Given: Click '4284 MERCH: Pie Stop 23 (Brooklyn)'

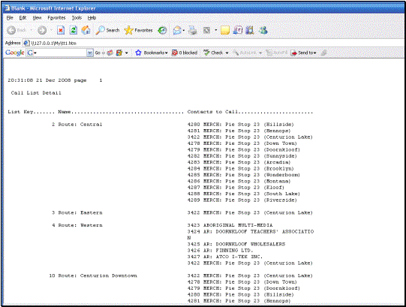Looking at the screenshot, I should (x=241, y=168).
